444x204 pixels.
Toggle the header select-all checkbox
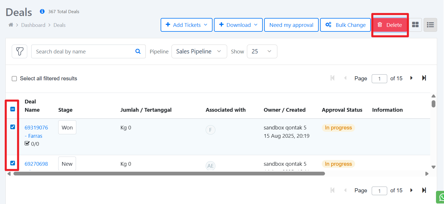pyautogui.click(x=13, y=109)
